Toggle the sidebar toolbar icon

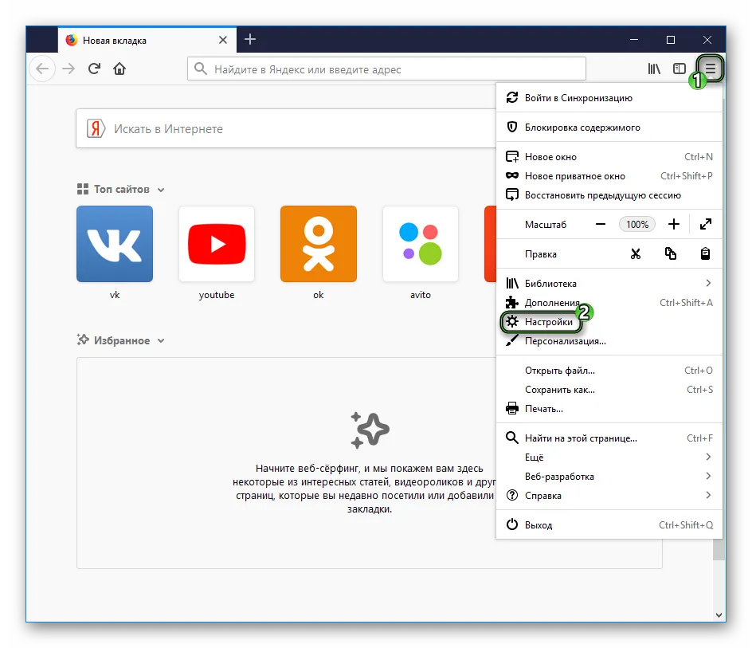click(680, 69)
